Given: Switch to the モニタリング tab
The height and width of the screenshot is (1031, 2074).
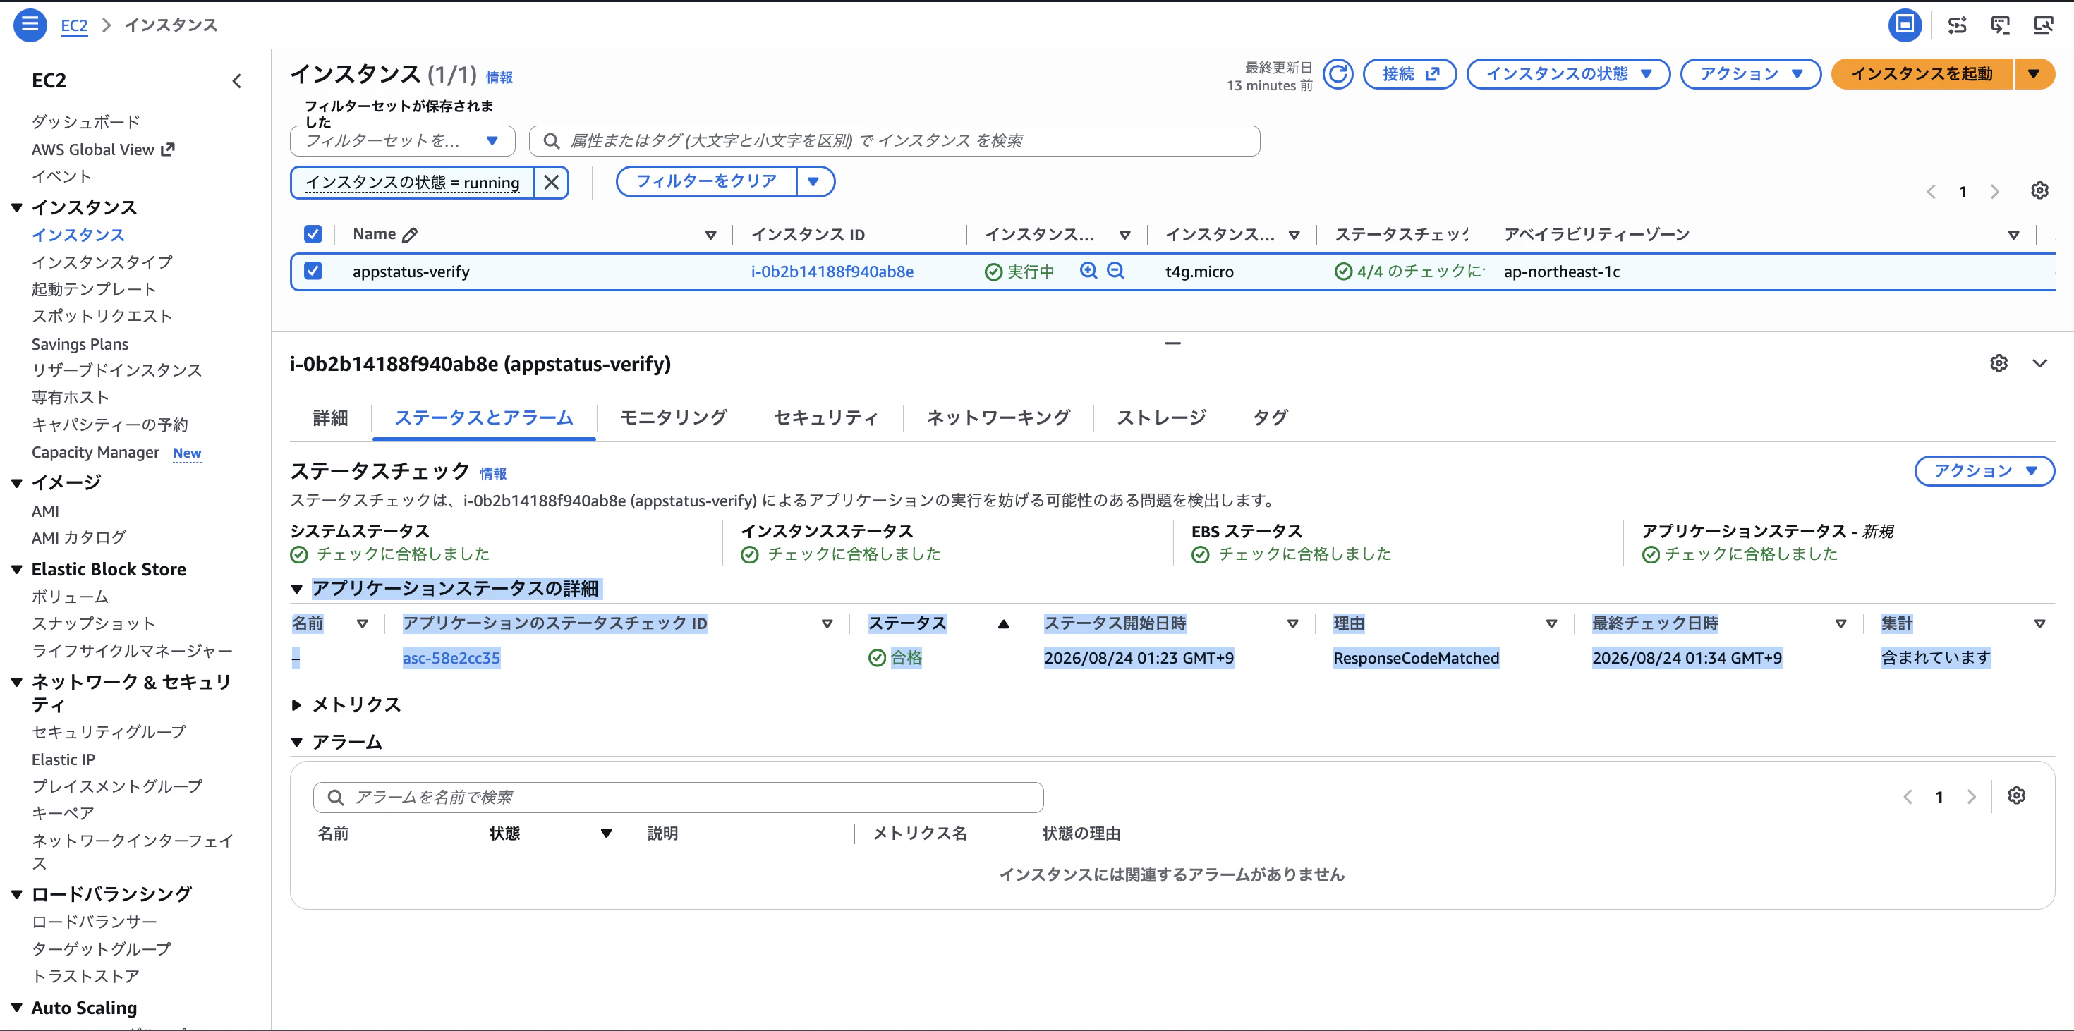Looking at the screenshot, I should [673, 417].
